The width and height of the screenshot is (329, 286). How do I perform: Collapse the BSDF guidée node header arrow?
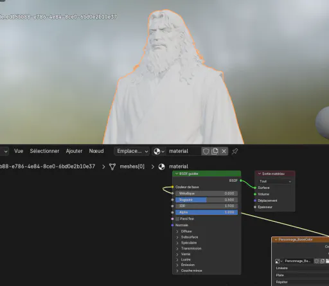[177, 174]
